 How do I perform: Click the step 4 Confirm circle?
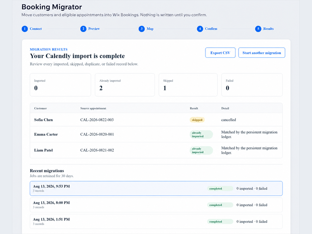(x=200, y=29)
